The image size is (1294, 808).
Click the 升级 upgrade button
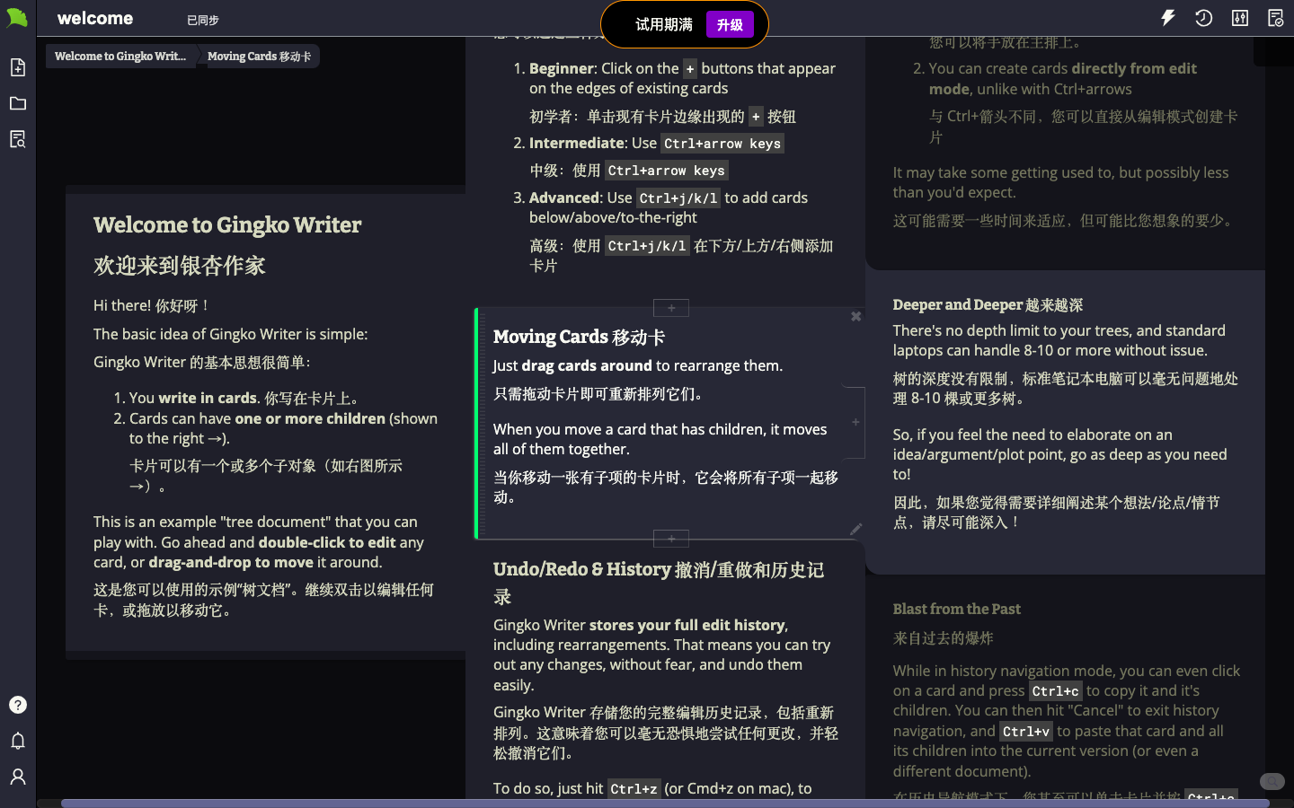730,24
